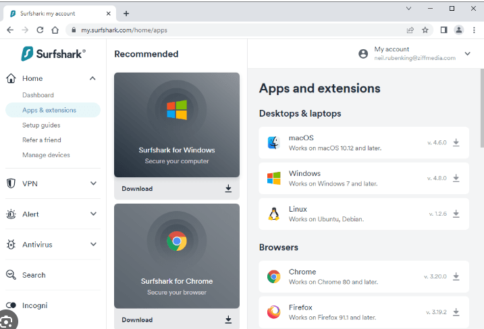Reload the page
The image size is (484, 329).
pos(40,30)
